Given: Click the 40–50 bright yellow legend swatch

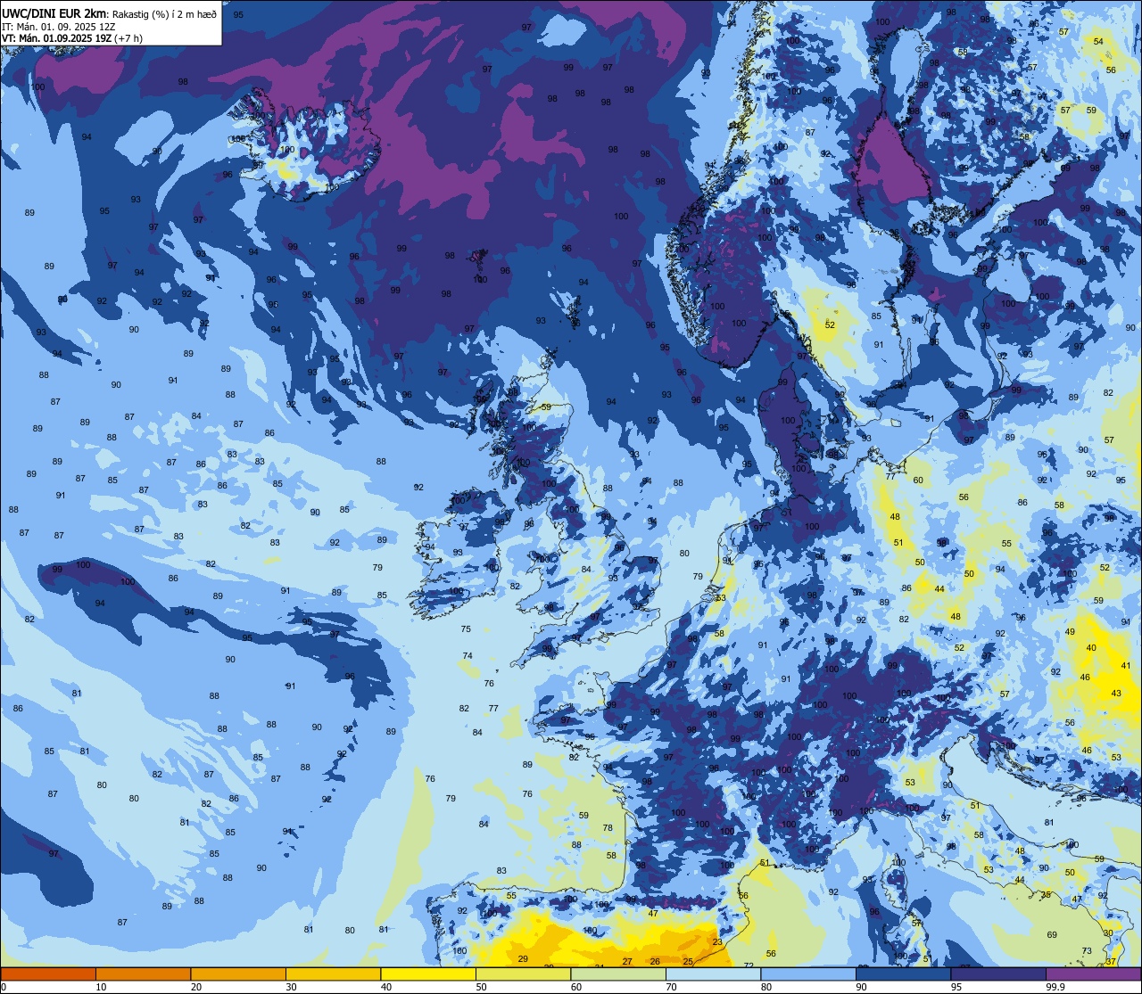Looking at the screenshot, I should click(428, 973).
